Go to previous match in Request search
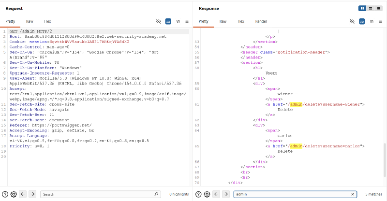Viewport: 387px width, 201px height. tap(23, 194)
